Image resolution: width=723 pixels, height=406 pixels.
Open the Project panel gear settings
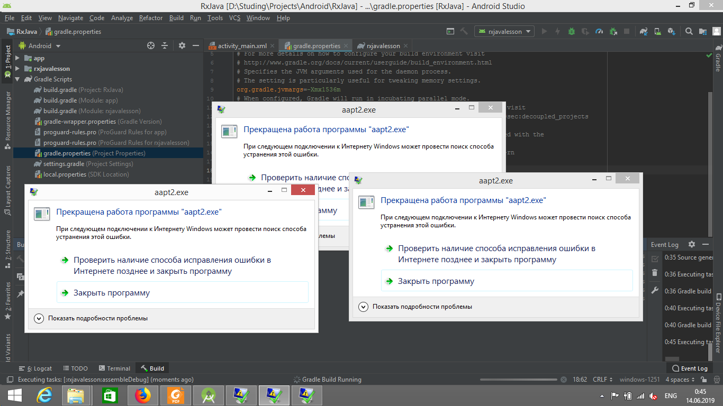tap(182, 45)
